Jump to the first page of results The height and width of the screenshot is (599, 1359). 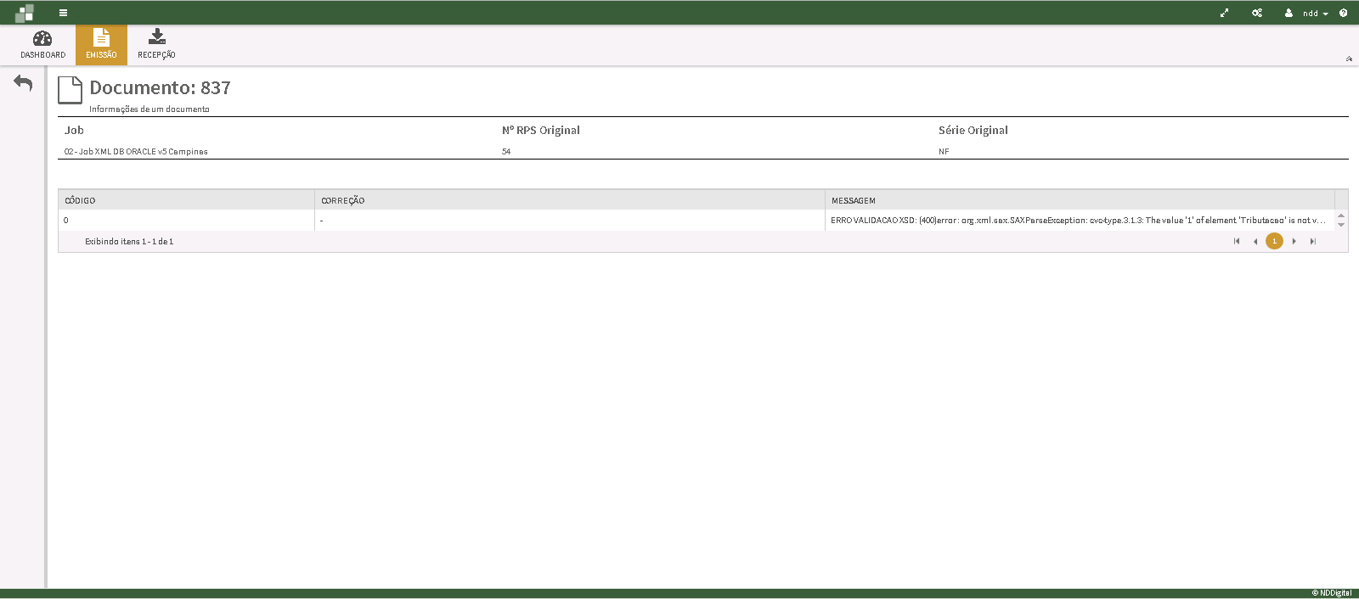(x=1237, y=241)
